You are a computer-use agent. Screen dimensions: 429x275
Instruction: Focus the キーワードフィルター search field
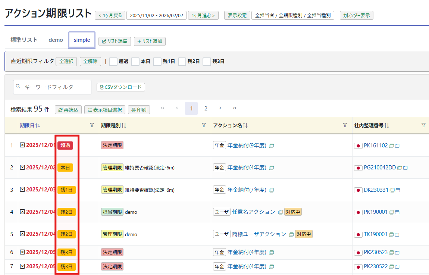point(56,87)
